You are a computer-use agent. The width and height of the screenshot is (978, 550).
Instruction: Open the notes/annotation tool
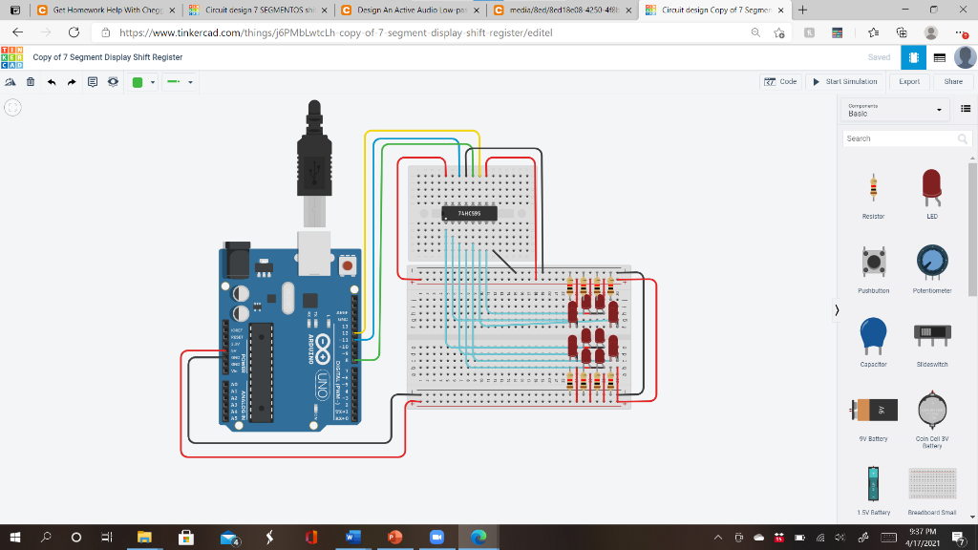tap(92, 82)
